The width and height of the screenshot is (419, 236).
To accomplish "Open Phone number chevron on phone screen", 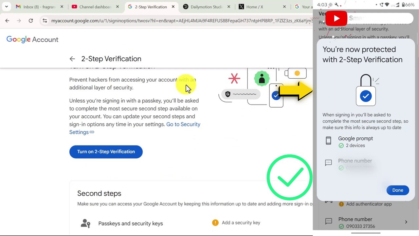I will 406,222.
